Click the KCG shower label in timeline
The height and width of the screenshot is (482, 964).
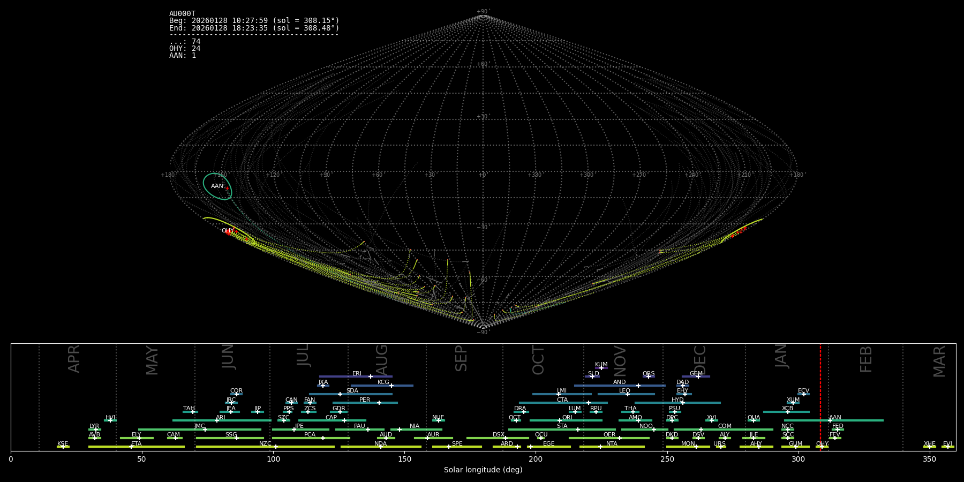pos(383,382)
